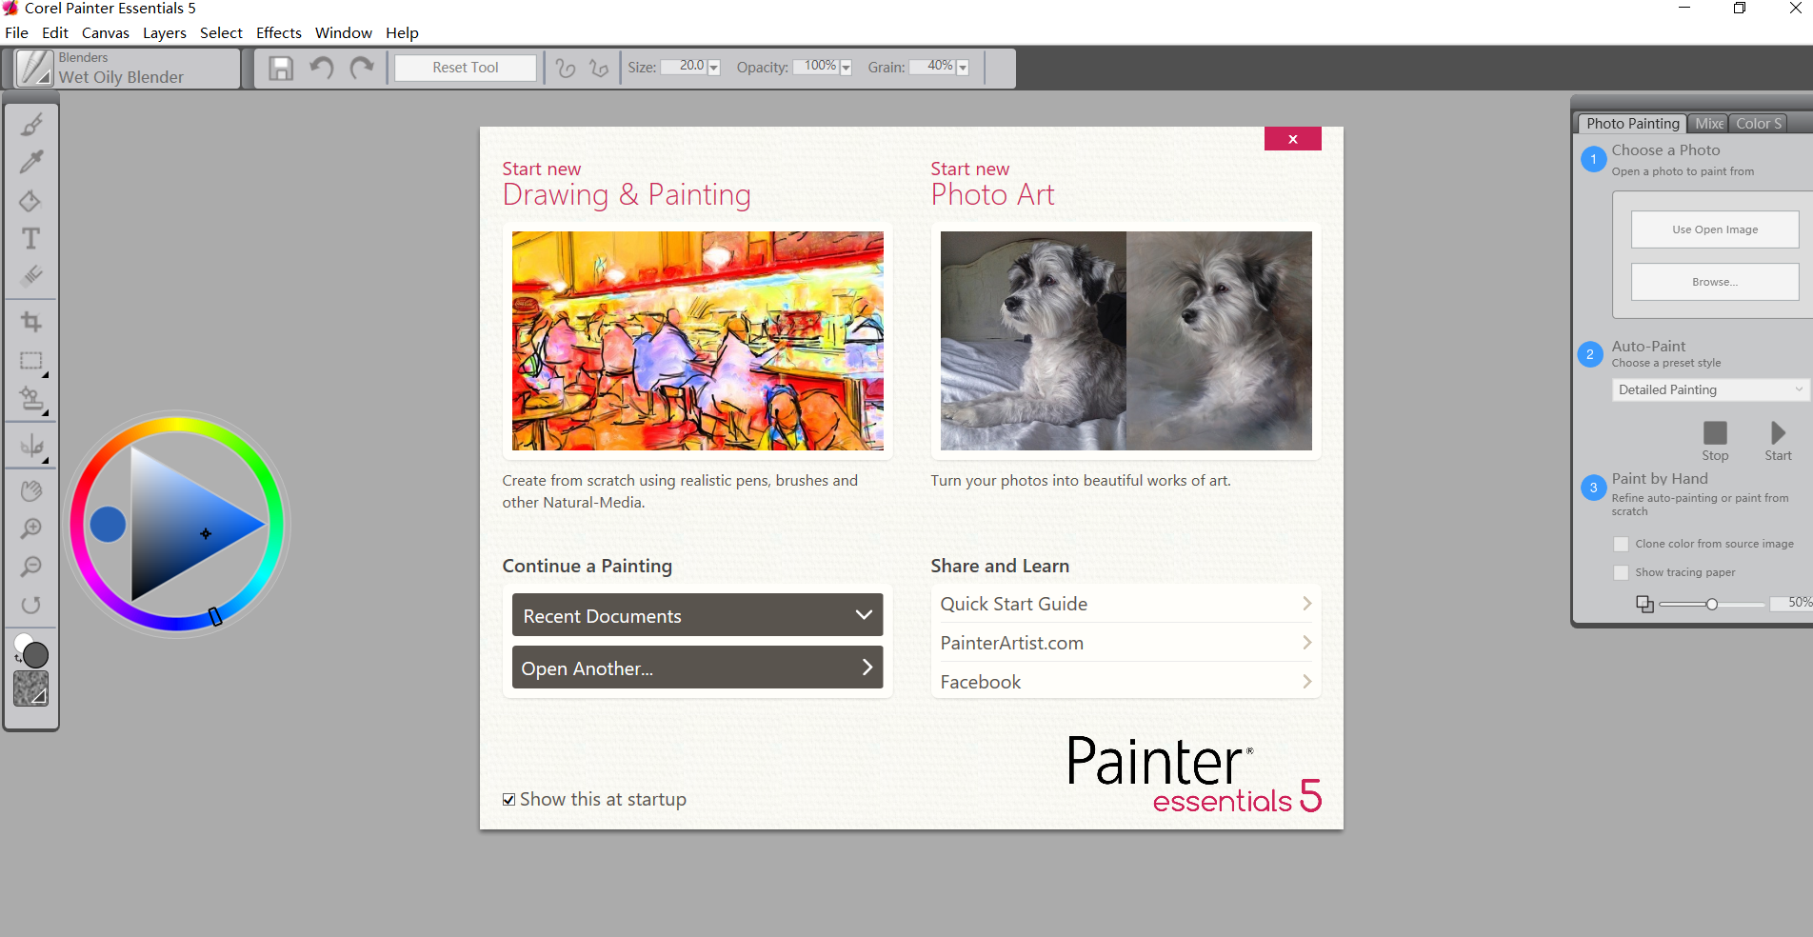This screenshot has width=1813, height=937.
Task: Open the Layers menu
Action: click(x=165, y=32)
